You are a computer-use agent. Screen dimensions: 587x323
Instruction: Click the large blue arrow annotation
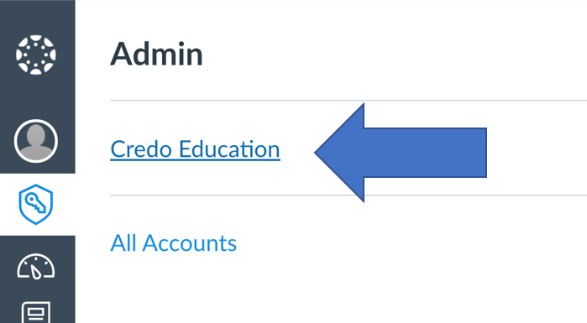pyautogui.click(x=401, y=153)
